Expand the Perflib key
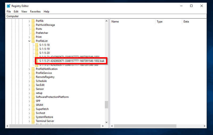213x135 pixels. click(29, 21)
